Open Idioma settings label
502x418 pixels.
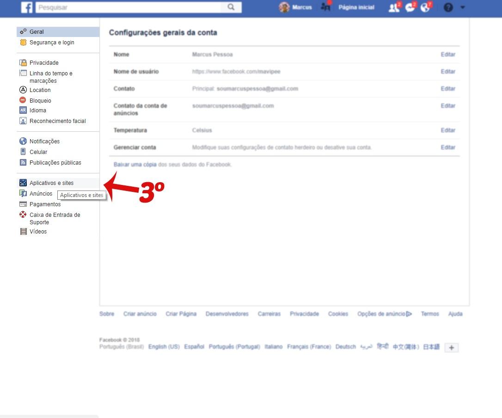[38, 110]
